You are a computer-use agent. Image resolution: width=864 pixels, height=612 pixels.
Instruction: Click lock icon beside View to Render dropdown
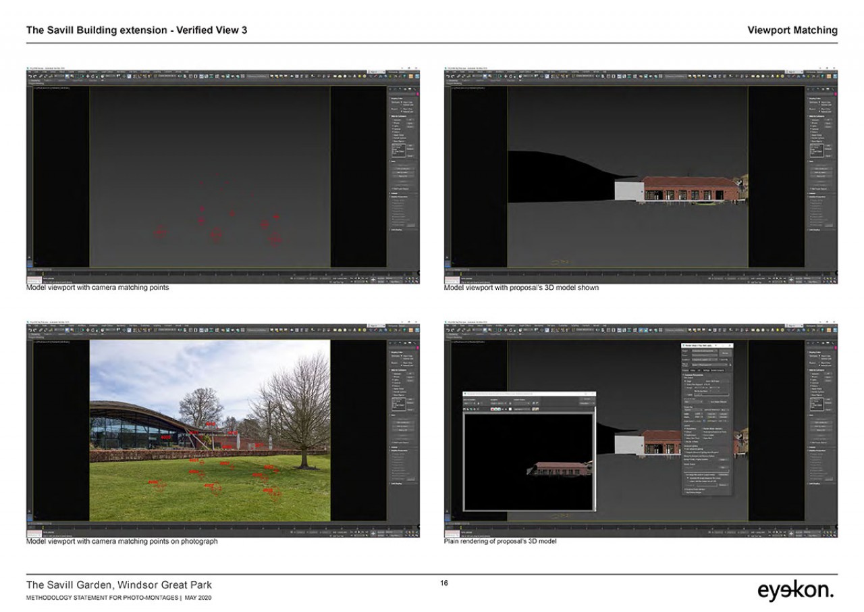coord(731,365)
